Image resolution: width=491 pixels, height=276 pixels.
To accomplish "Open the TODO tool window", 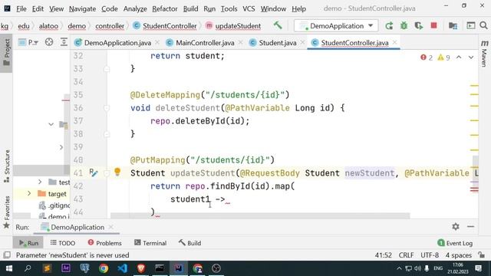I will (x=63, y=243).
